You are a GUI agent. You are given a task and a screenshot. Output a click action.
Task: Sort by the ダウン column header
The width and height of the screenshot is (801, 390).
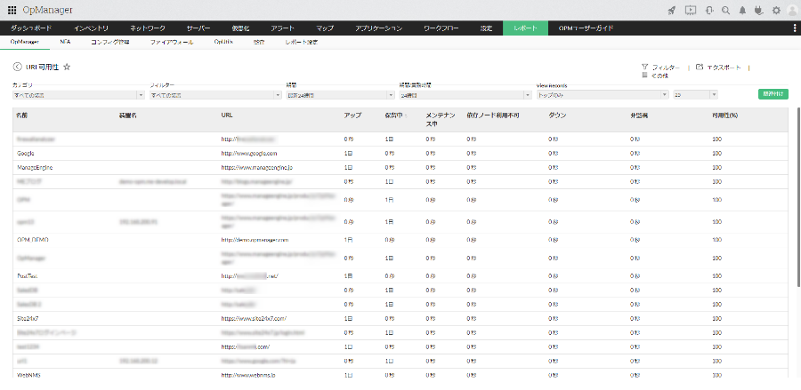(x=557, y=115)
